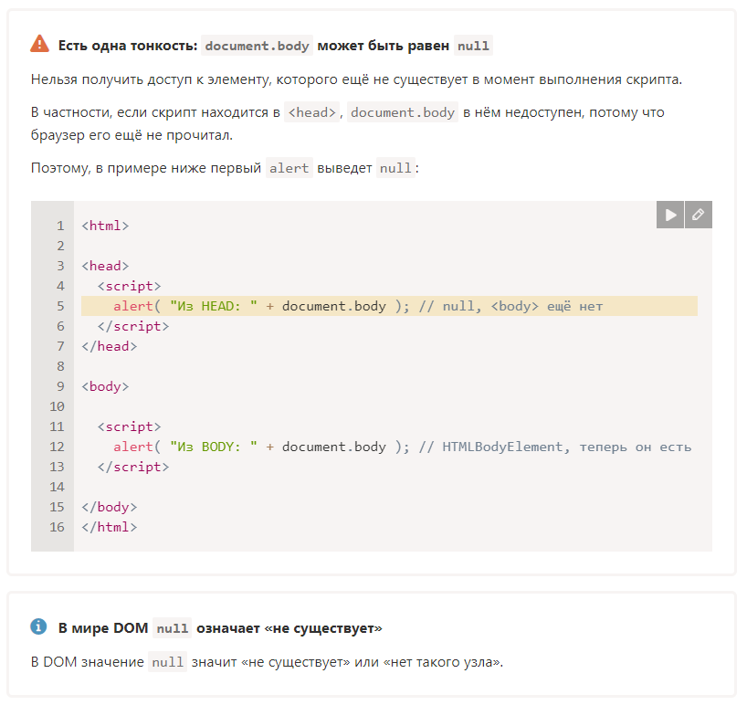This screenshot has width=747, height=705.
Task: Click the "В мире DOM" heading text
Action: [x=103, y=627]
